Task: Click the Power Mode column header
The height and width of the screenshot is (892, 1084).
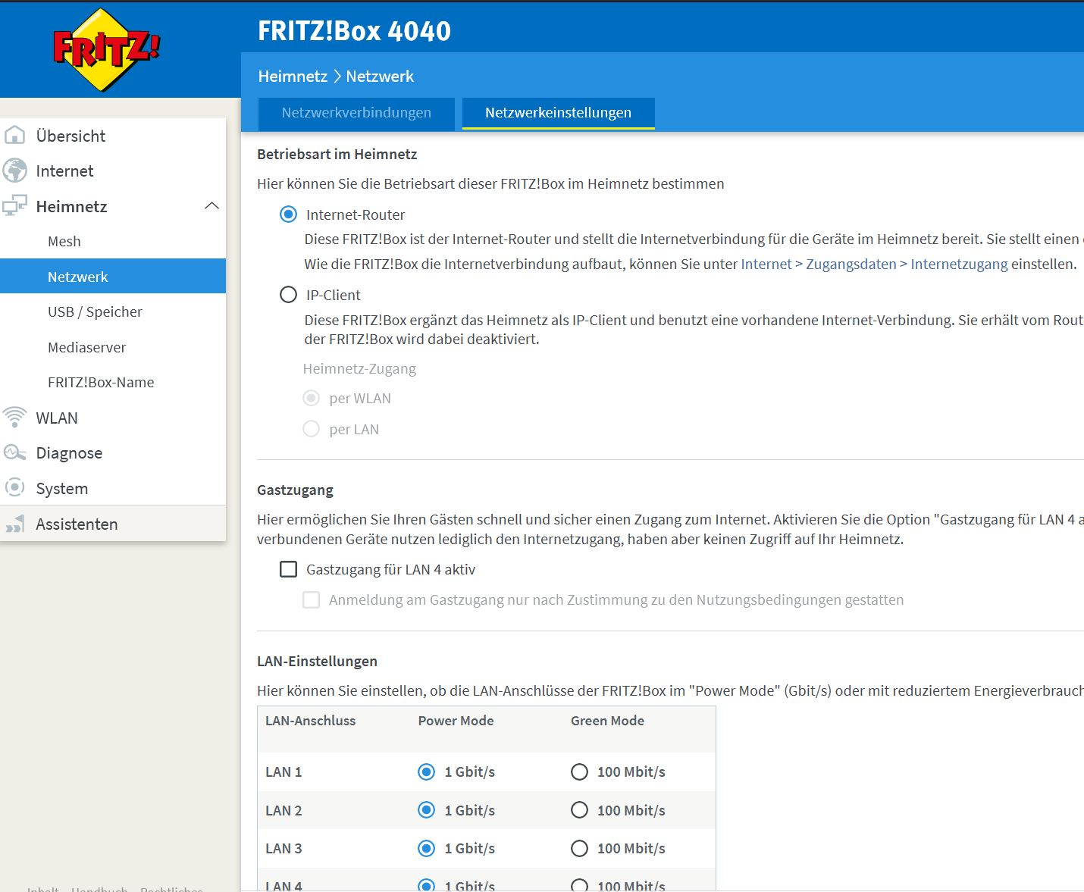Action: 456,721
